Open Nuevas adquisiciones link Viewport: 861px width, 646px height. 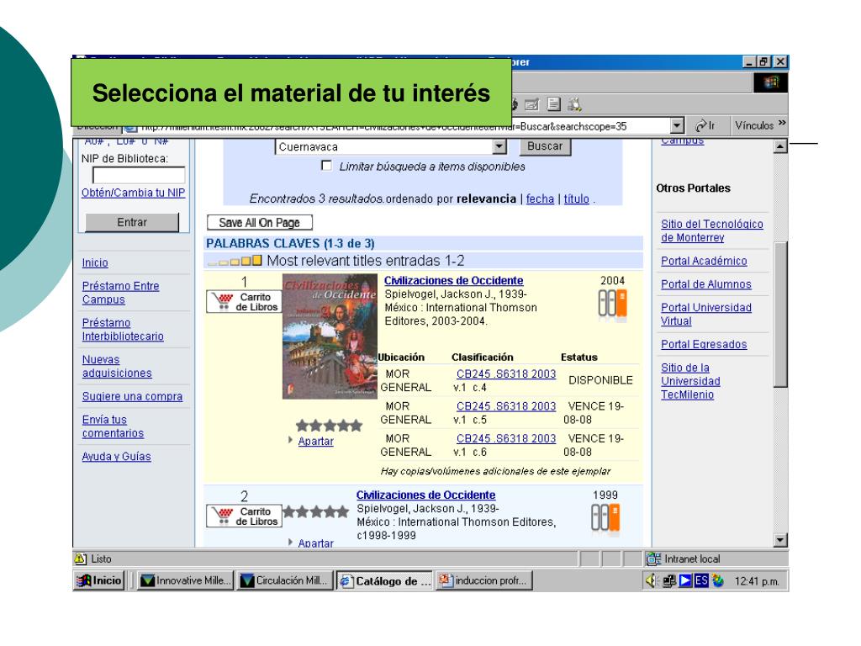point(117,367)
